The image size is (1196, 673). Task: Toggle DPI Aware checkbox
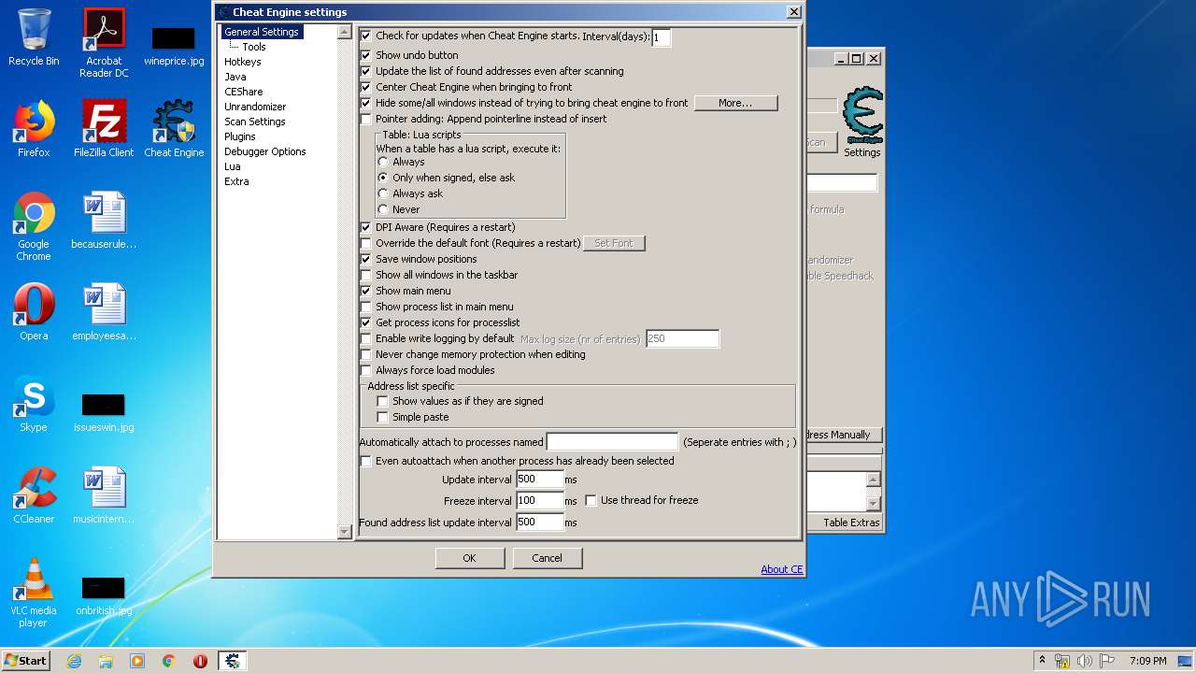[366, 227]
